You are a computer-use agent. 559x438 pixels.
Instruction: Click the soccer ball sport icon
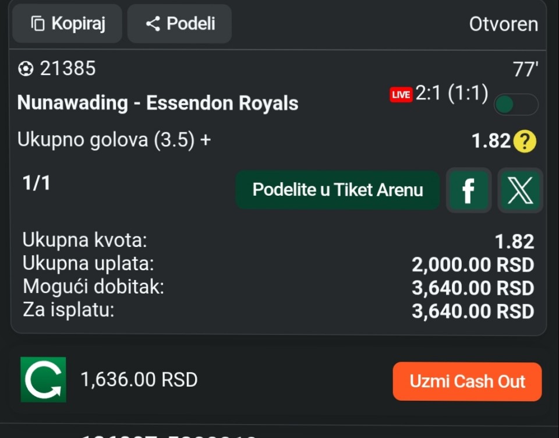click(26, 69)
